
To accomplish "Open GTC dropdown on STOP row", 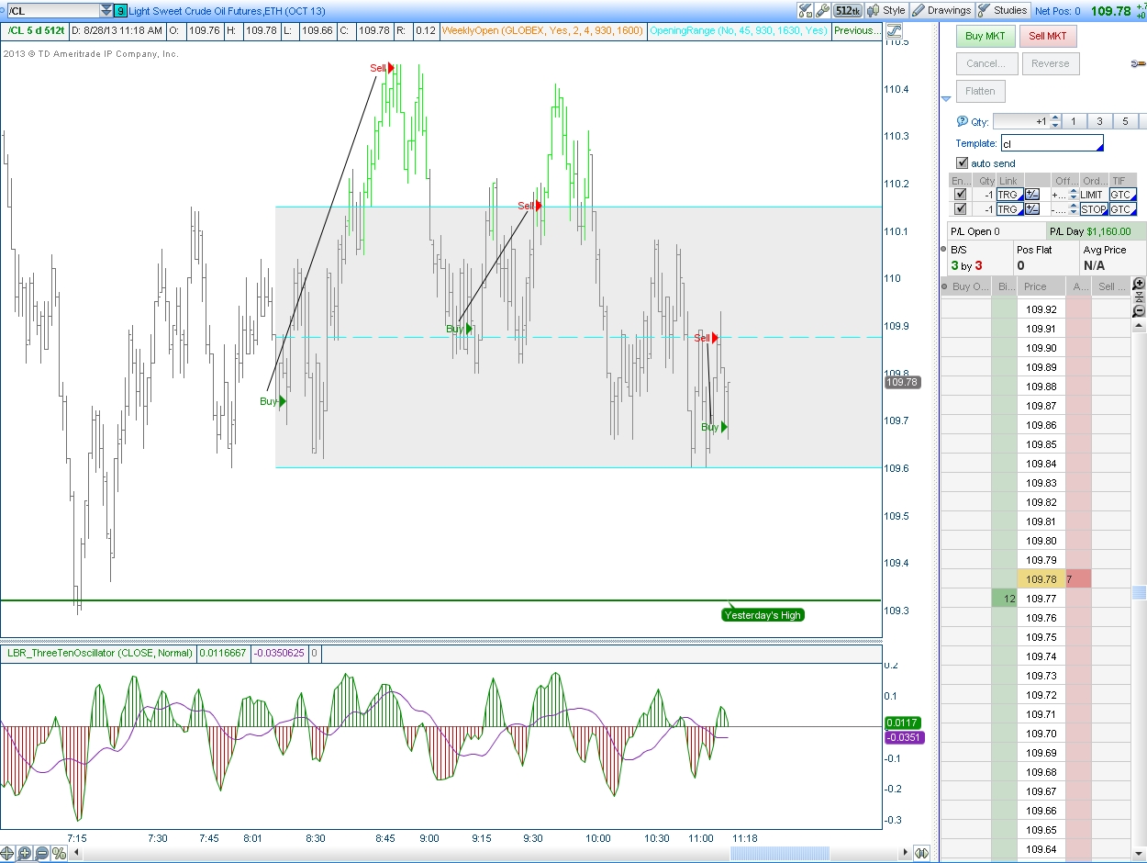I will click(x=1122, y=209).
